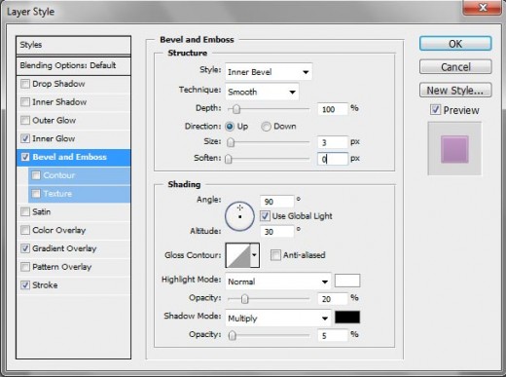Enable the Anti-aliased checkbox
Screen dimensions: 506x377
[275, 255]
